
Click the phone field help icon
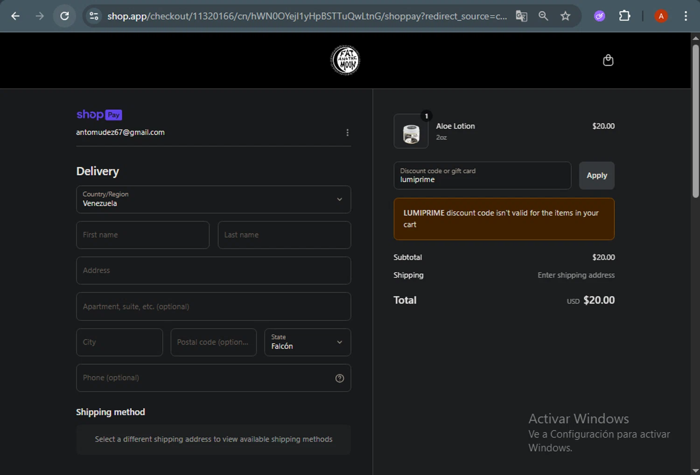coord(340,378)
